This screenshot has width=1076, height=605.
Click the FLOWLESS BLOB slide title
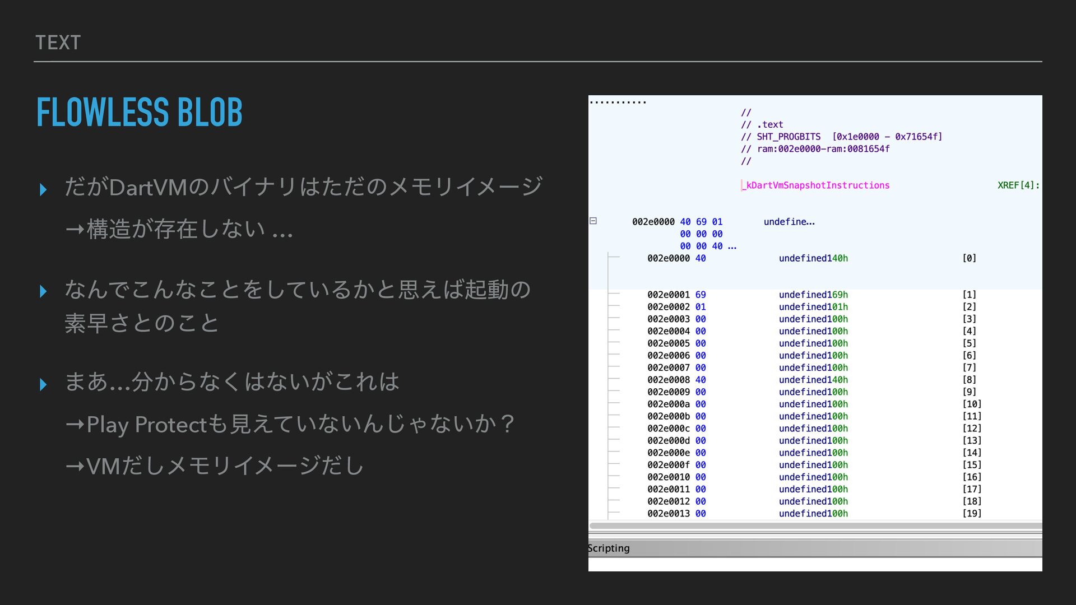140,112
